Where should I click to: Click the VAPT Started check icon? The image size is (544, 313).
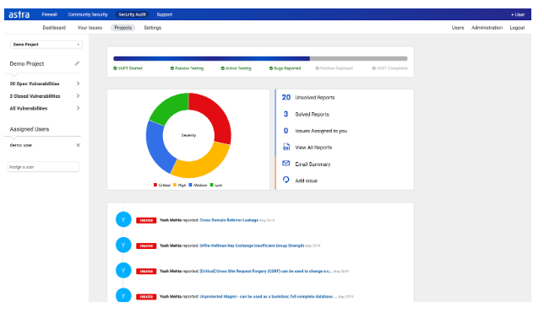coord(115,68)
